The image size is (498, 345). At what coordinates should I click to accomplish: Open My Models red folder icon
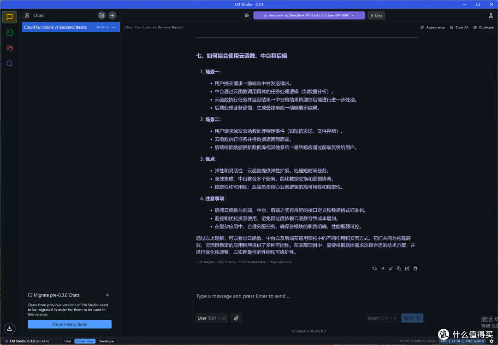coord(10,48)
